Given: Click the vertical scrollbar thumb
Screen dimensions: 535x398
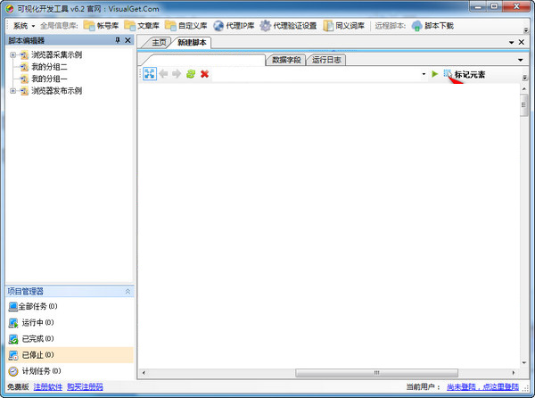Looking at the screenshot, I should (524, 104).
